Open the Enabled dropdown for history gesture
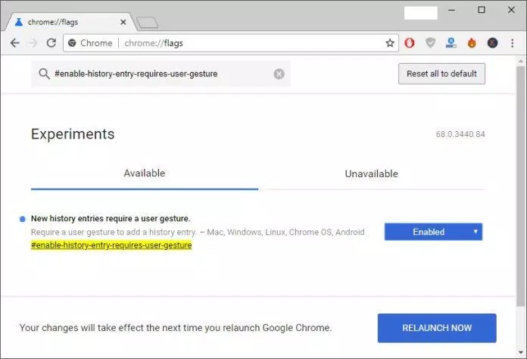This screenshot has width=527, height=359. click(x=433, y=232)
